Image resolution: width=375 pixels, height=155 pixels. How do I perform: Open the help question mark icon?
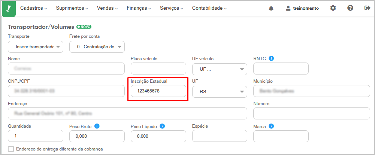350,8
